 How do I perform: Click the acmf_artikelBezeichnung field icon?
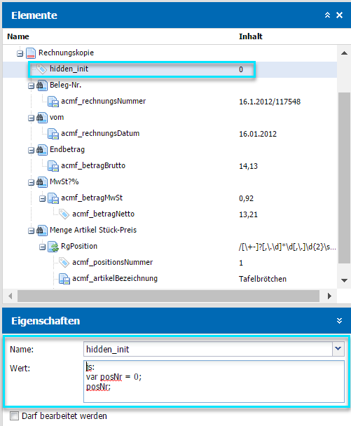64,279
